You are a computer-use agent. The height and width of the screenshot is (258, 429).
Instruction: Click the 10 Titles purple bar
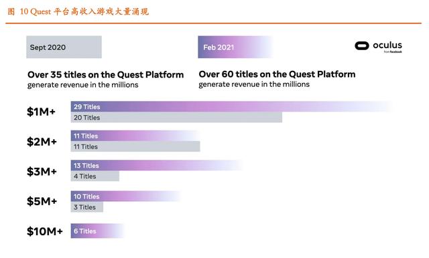(126, 196)
